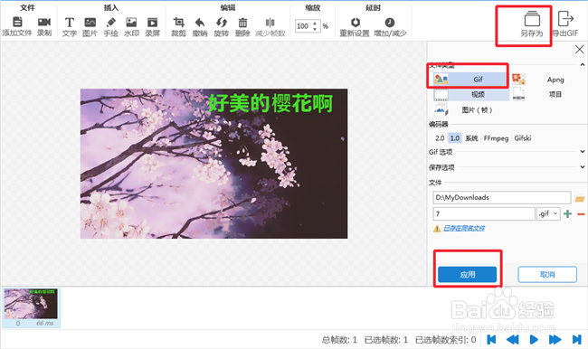The height and width of the screenshot is (349, 588).
Task: Play the animation preview
Action: pyautogui.click(x=533, y=340)
